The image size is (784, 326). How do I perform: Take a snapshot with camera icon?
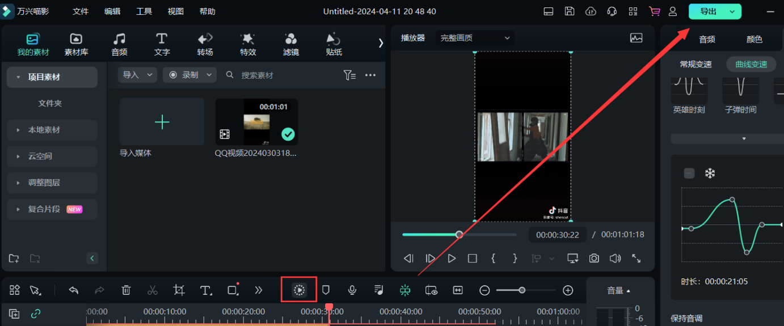(x=594, y=259)
